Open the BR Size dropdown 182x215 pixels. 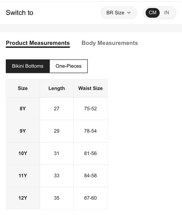click(x=118, y=13)
